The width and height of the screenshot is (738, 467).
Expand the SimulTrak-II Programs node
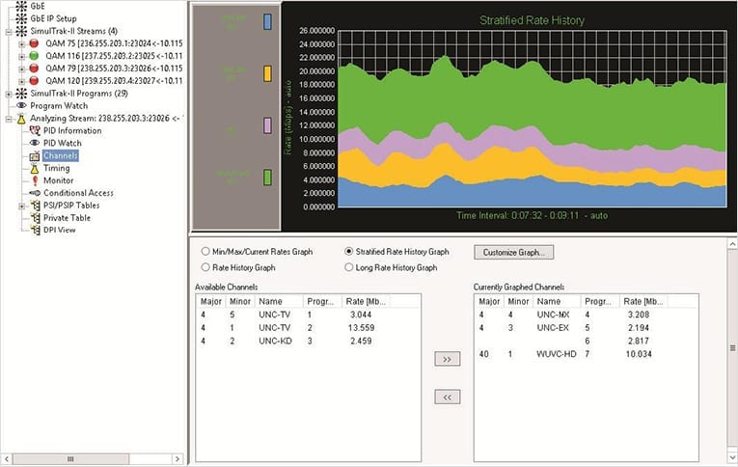(9, 95)
